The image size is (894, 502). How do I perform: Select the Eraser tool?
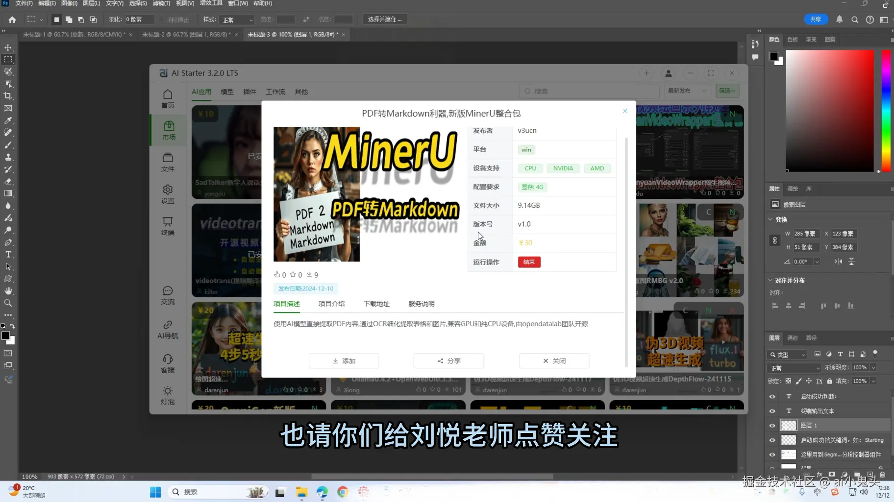8,181
